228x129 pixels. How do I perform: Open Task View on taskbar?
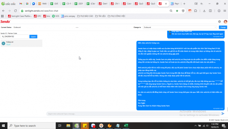[60, 126]
